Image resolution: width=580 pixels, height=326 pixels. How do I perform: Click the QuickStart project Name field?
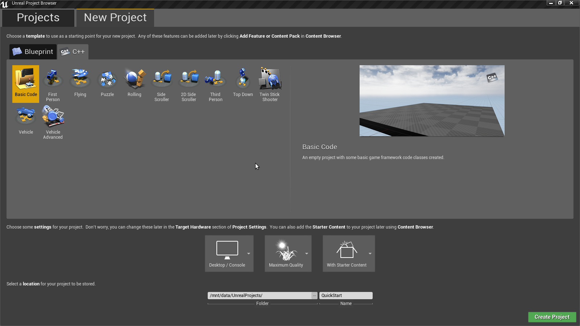point(346,296)
